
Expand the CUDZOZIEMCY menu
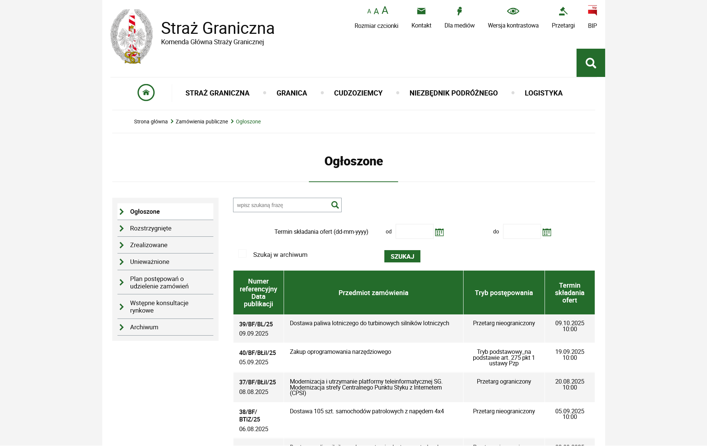(x=358, y=93)
